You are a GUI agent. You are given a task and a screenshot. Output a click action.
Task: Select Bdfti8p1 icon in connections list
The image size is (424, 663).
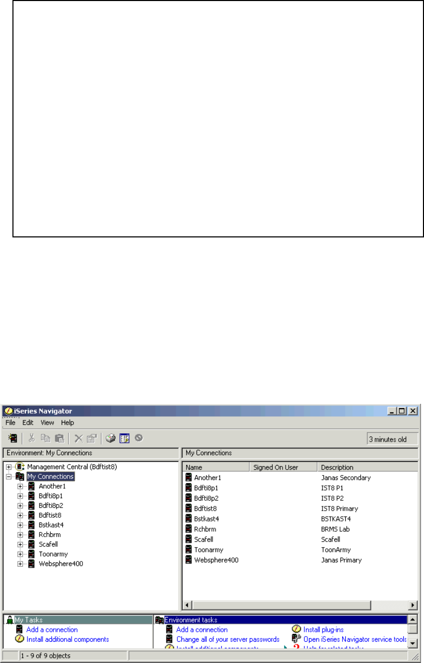coord(189,488)
